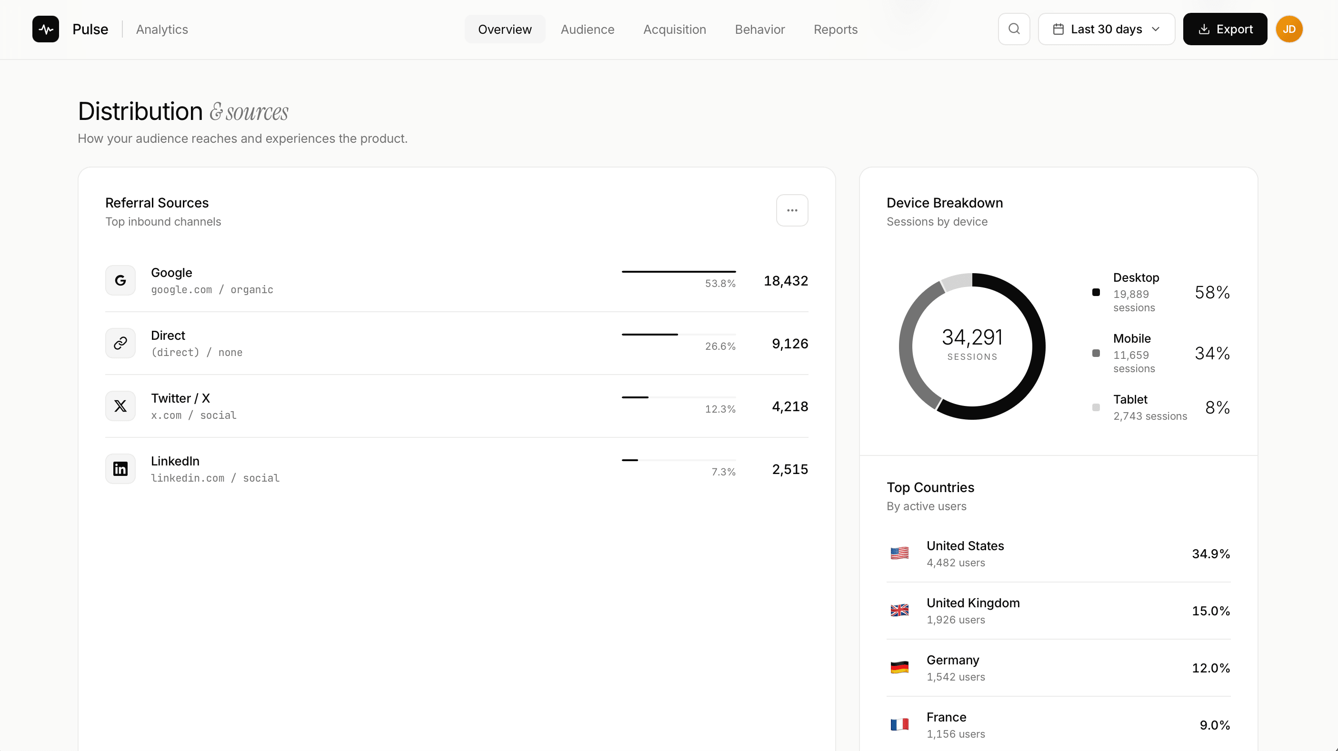Open search with the magnifier icon
Screen dimensions: 1338x751
(x=1014, y=29)
